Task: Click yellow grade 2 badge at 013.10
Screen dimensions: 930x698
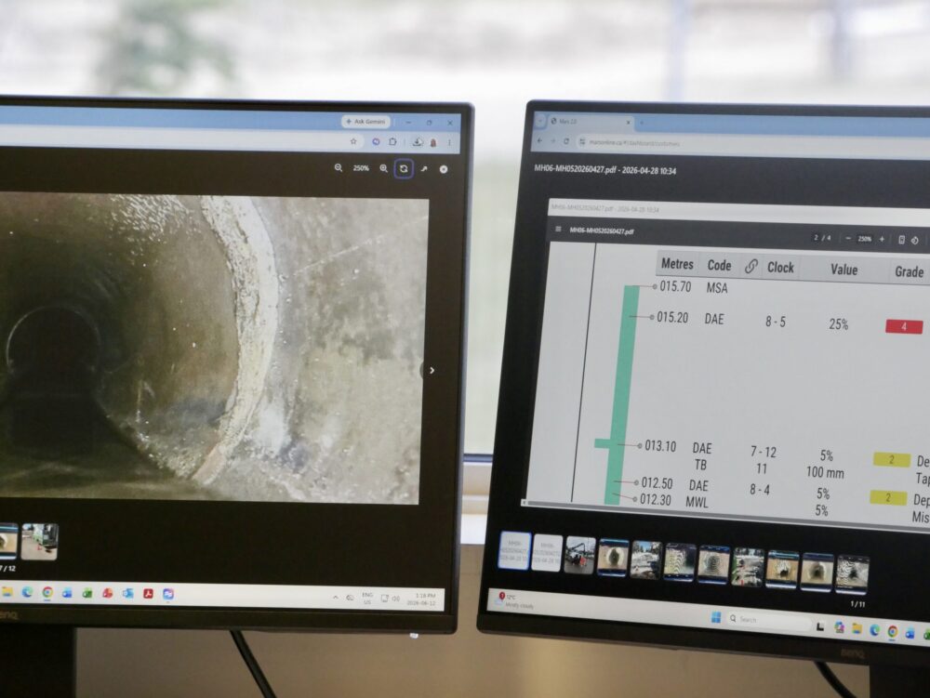Action: (x=892, y=460)
